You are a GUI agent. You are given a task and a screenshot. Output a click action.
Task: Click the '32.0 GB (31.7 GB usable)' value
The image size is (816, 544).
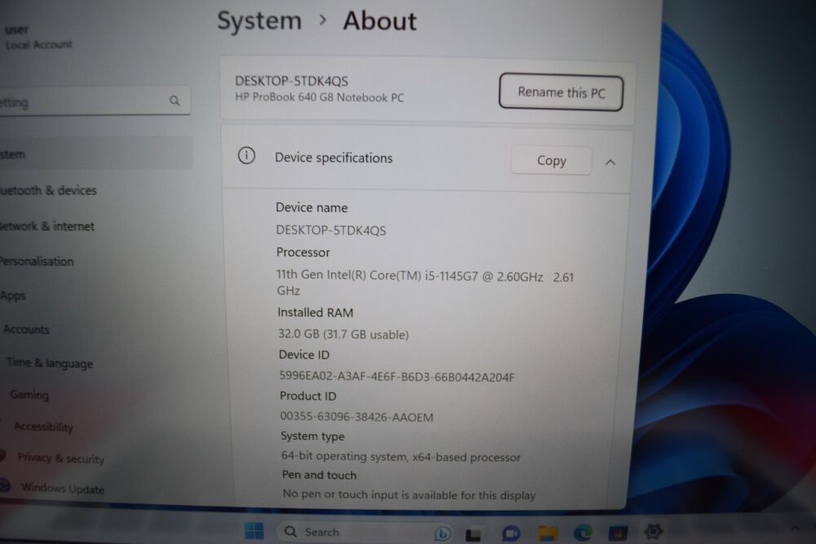(344, 334)
